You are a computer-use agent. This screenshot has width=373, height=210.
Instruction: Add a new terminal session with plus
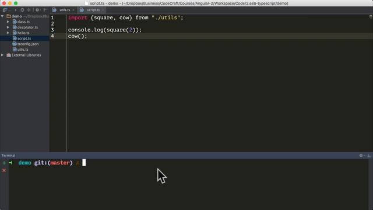click(4, 163)
